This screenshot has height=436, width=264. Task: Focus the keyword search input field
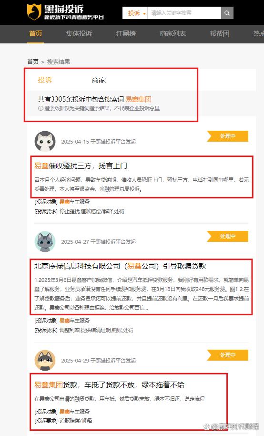tap(184, 13)
